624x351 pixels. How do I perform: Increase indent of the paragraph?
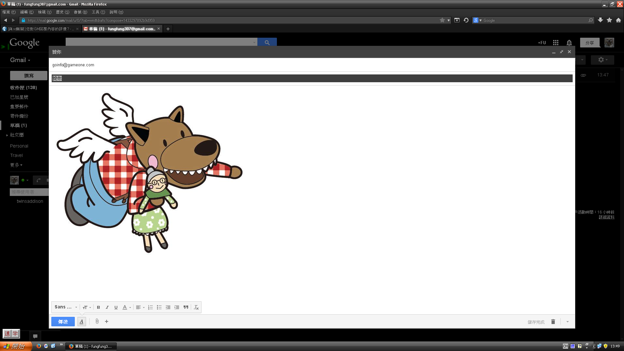176,307
